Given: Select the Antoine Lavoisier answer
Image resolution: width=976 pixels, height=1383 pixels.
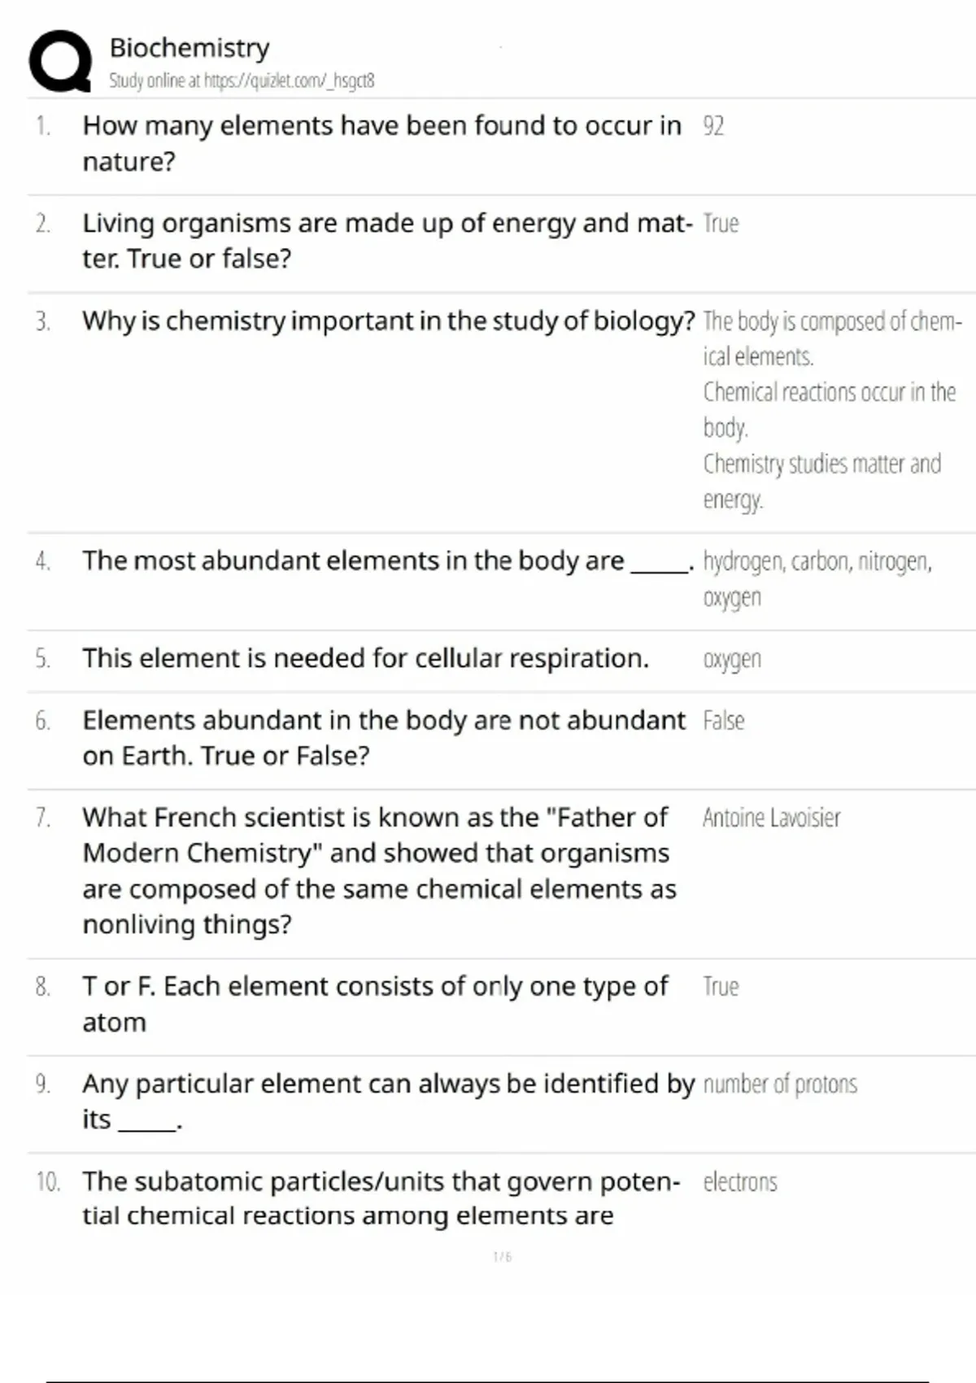Looking at the screenshot, I should (x=772, y=818).
